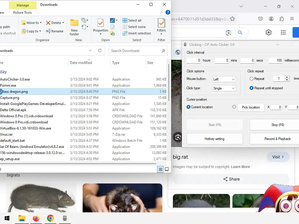The image size is (299, 224).
Task: Sort by the Date modified column
Action: tap(81, 63)
